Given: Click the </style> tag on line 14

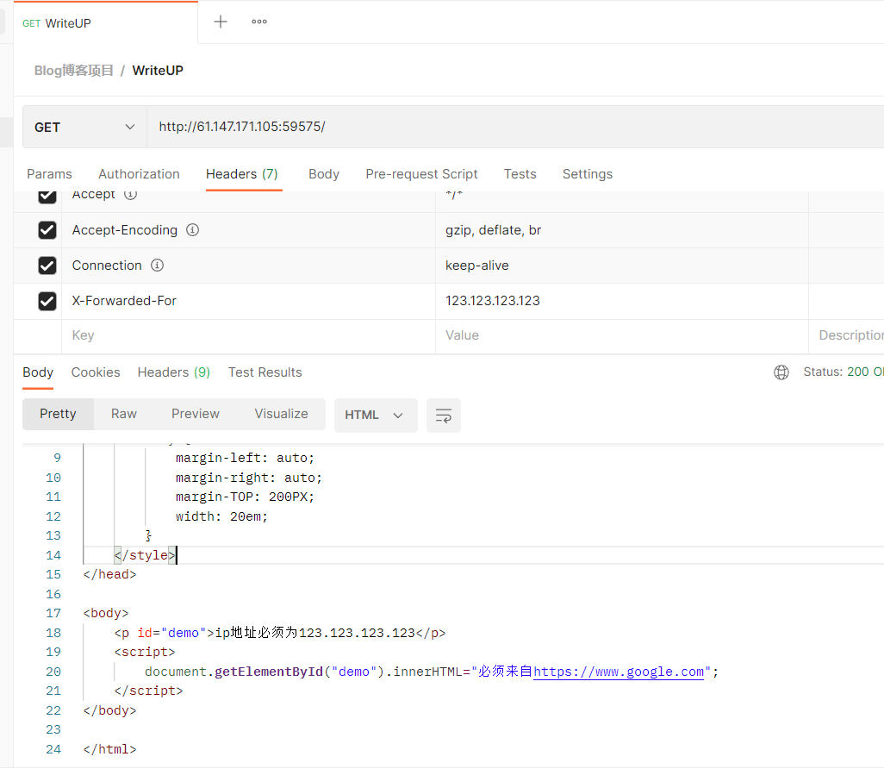Looking at the screenshot, I should coord(145,556).
